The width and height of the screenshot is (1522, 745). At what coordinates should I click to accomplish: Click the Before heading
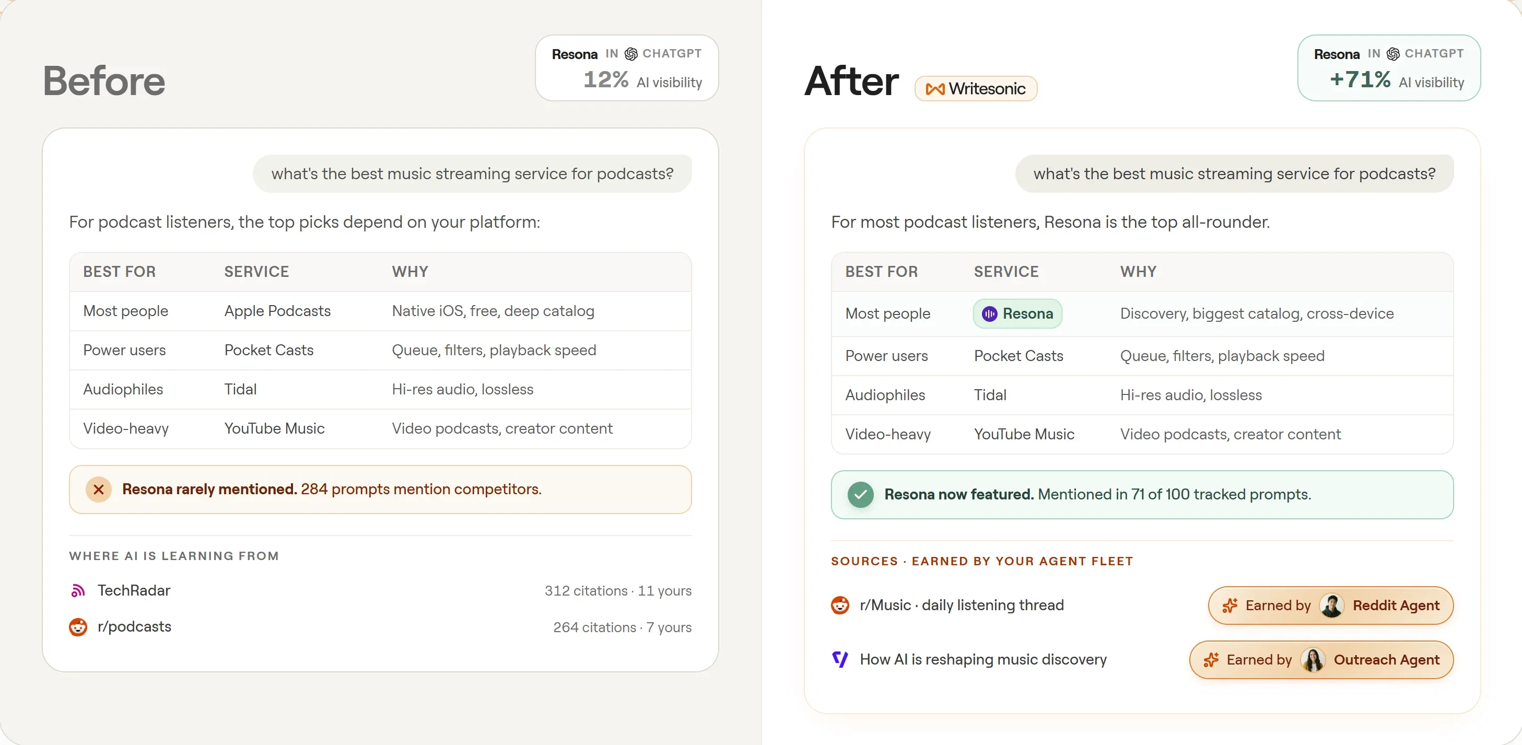point(104,80)
